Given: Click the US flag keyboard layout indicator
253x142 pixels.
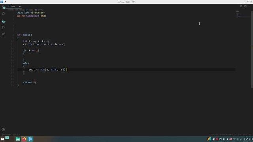Looking at the screenshot, I should point(231,139).
